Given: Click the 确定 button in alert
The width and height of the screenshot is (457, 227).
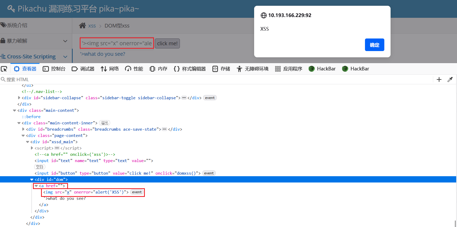Looking at the screenshot, I should pyautogui.click(x=374, y=45).
